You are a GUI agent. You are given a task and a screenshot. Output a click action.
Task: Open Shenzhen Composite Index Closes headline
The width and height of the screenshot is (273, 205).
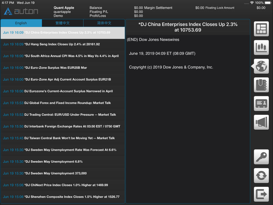[63, 197]
